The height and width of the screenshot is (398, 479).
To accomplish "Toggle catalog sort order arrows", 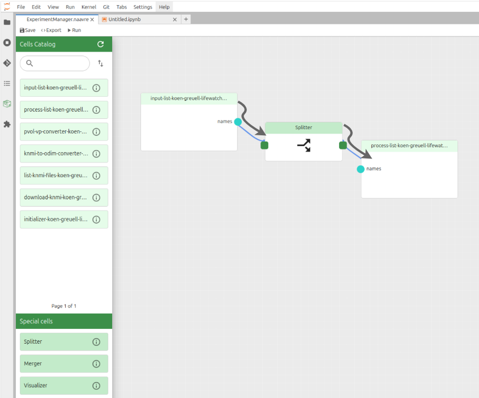I will pos(101,63).
